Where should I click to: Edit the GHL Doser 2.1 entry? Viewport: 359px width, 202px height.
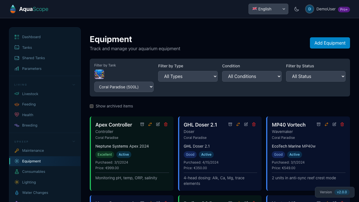point(246,124)
